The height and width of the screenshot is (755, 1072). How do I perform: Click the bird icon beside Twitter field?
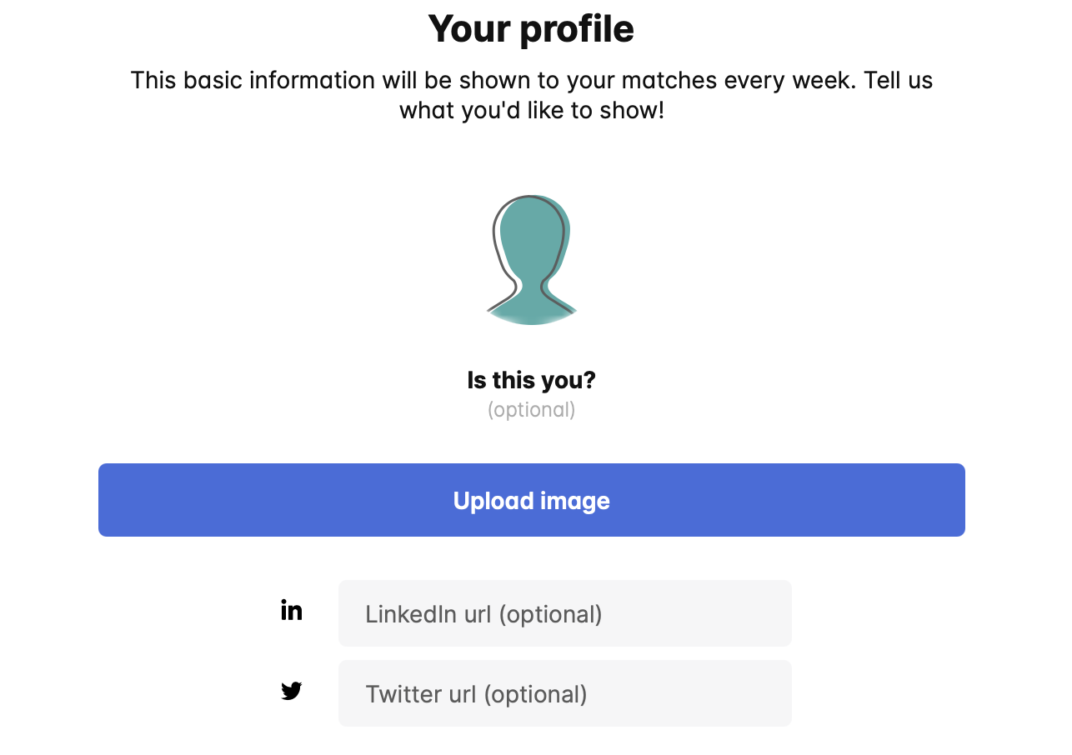(x=291, y=691)
